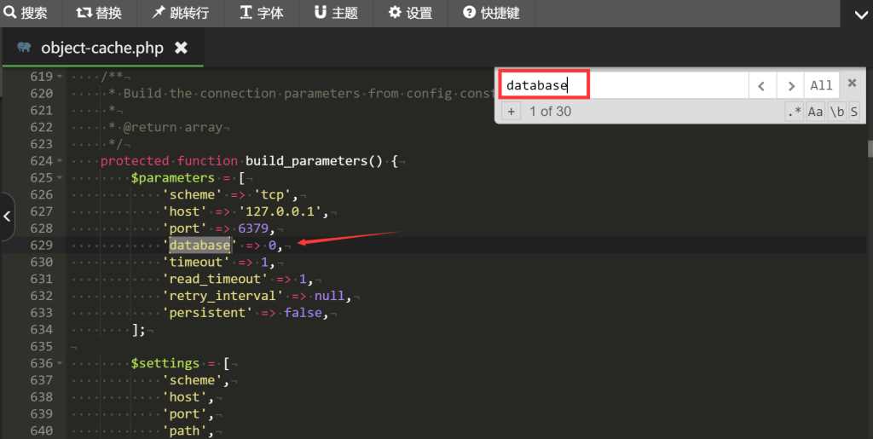Viewport: 873px width, 439px height.
Task: Toggle whole word \b search option
Action: (837, 112)
